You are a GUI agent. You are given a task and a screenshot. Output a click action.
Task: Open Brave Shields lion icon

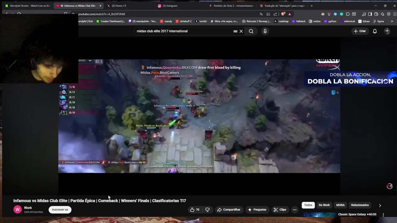(283, 14)
